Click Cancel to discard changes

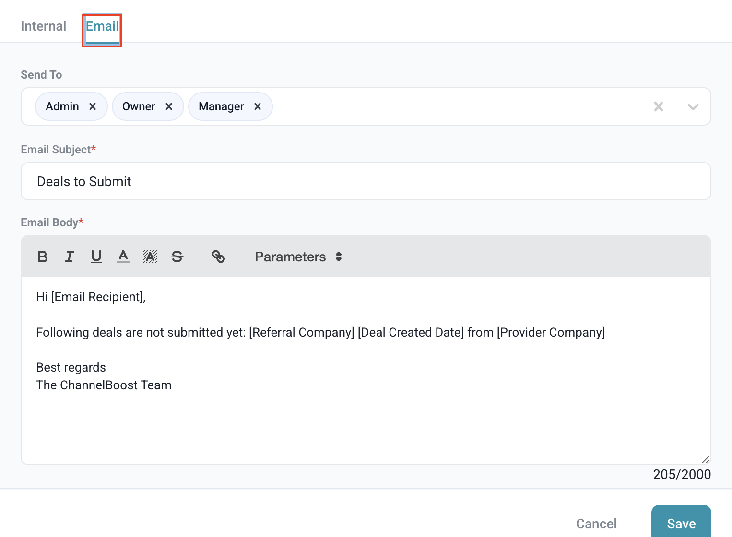[596, 524]
